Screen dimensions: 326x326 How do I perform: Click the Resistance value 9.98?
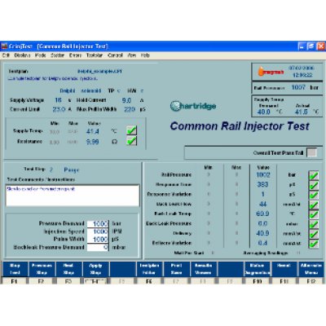(x=93, y=142)
